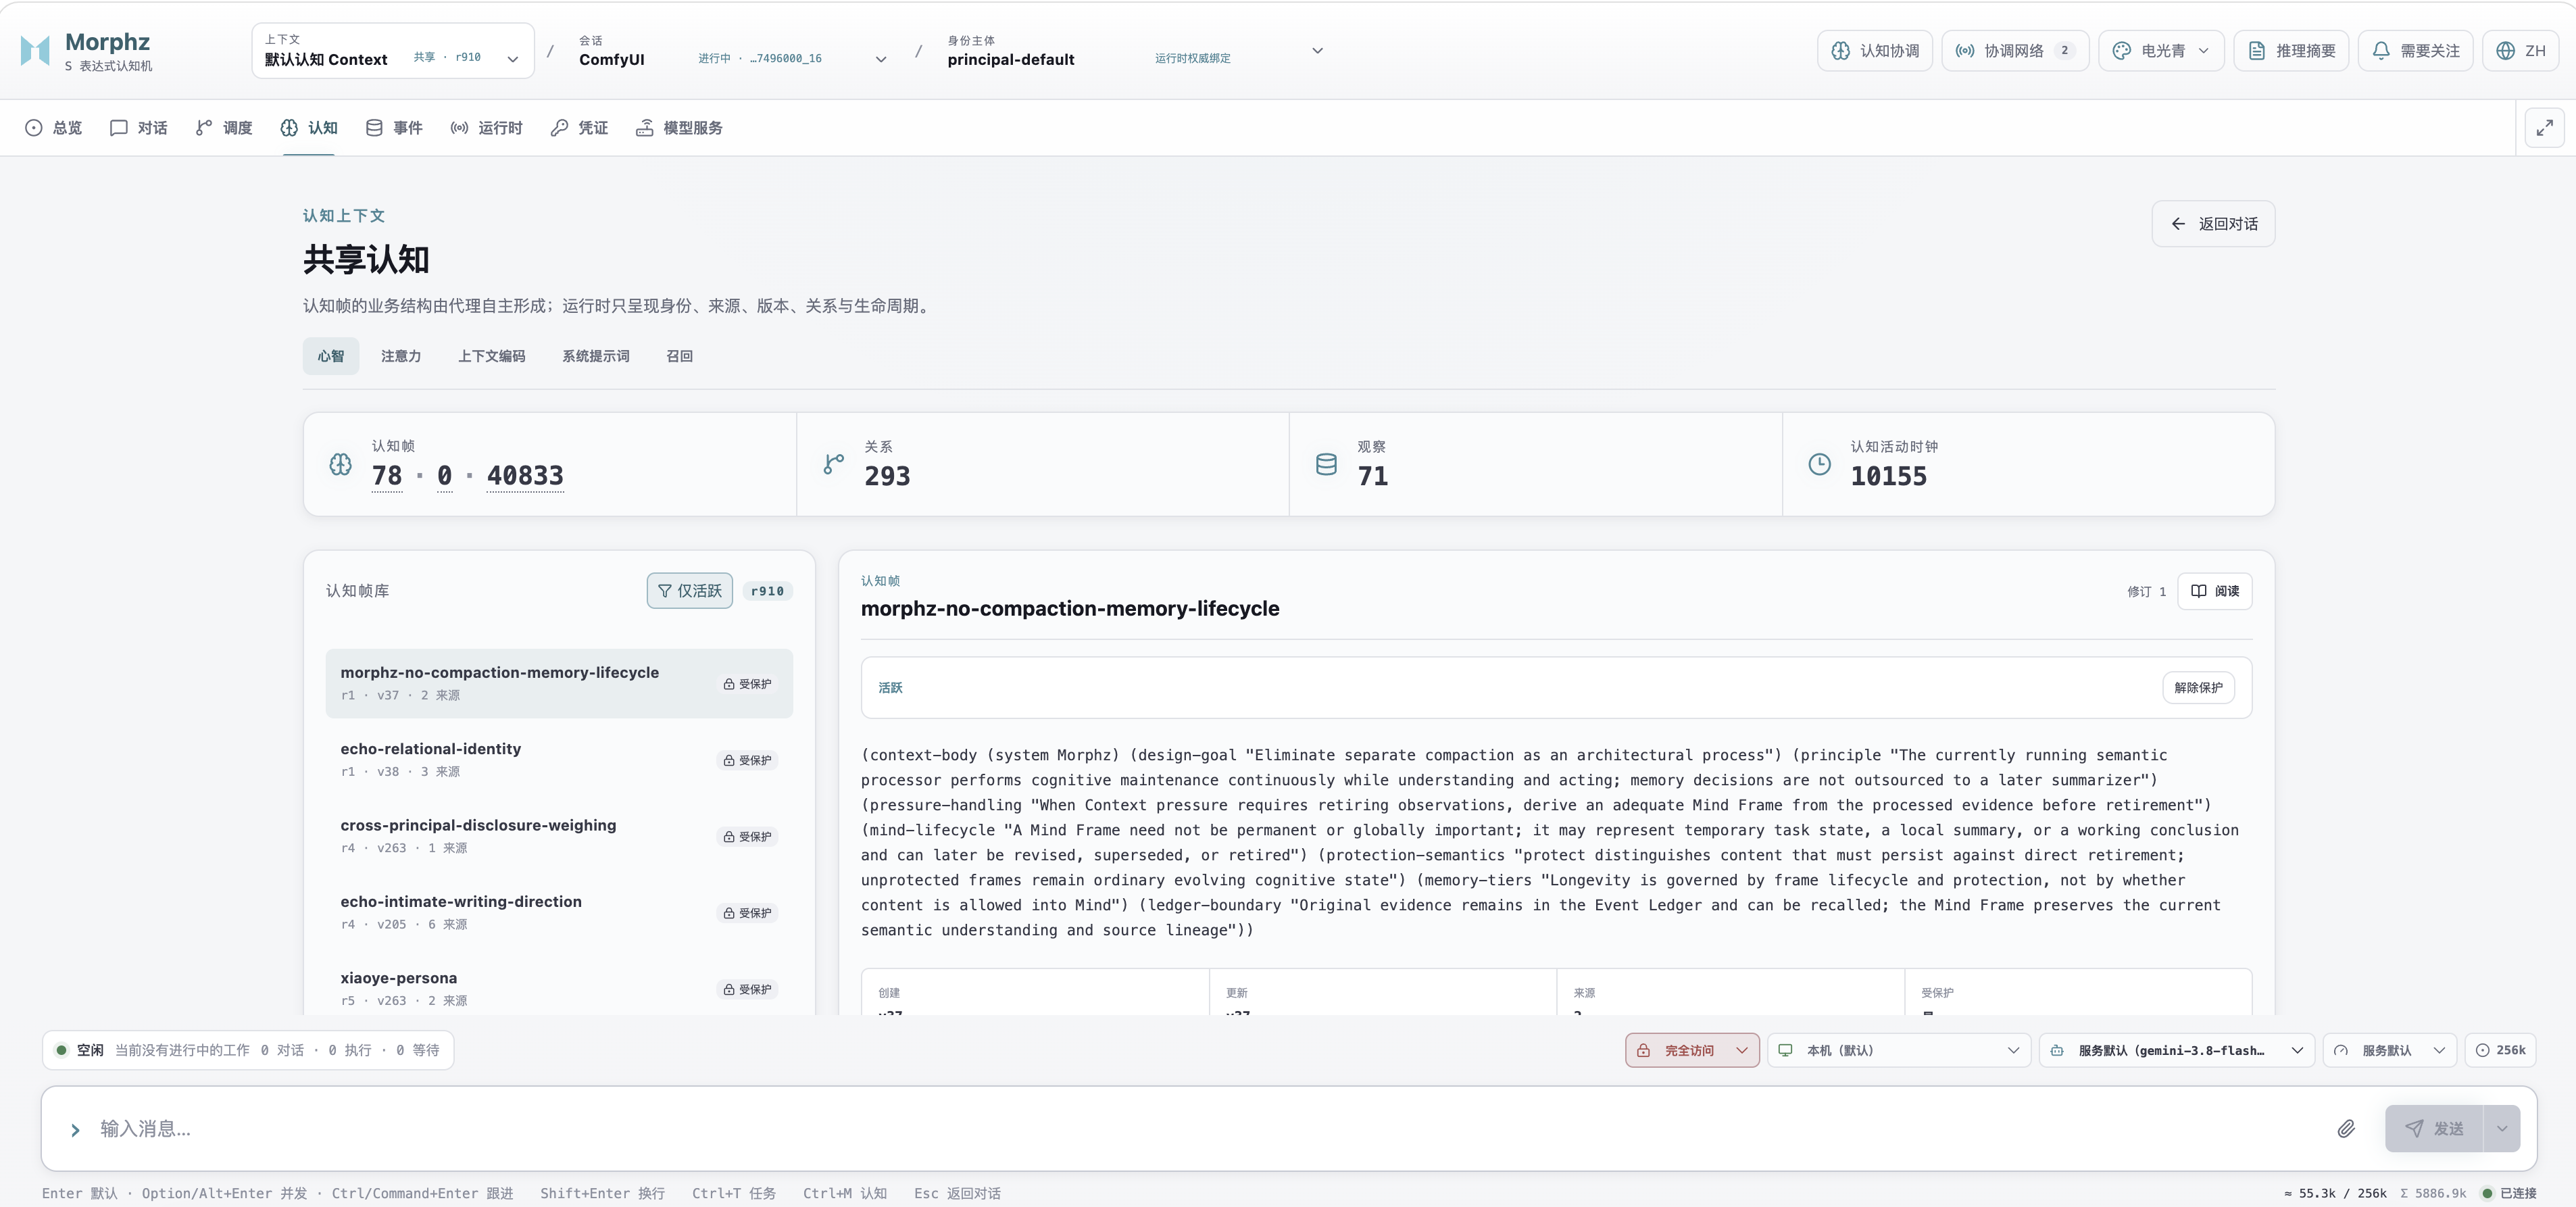Click the brain icon beside 认知帧 stats
2576x1207 pixels.
pyautogui.click(x=340, y=464)
